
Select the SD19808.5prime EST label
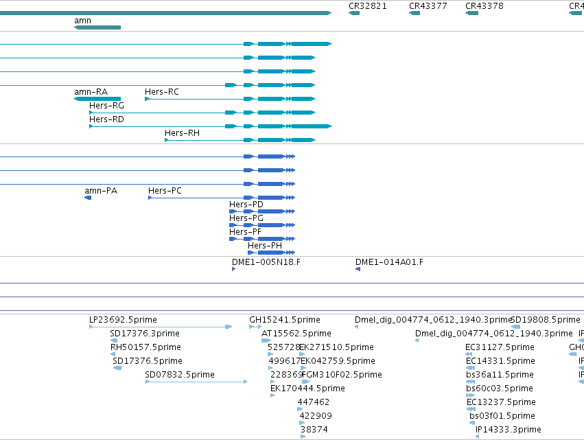click(546, 320)
